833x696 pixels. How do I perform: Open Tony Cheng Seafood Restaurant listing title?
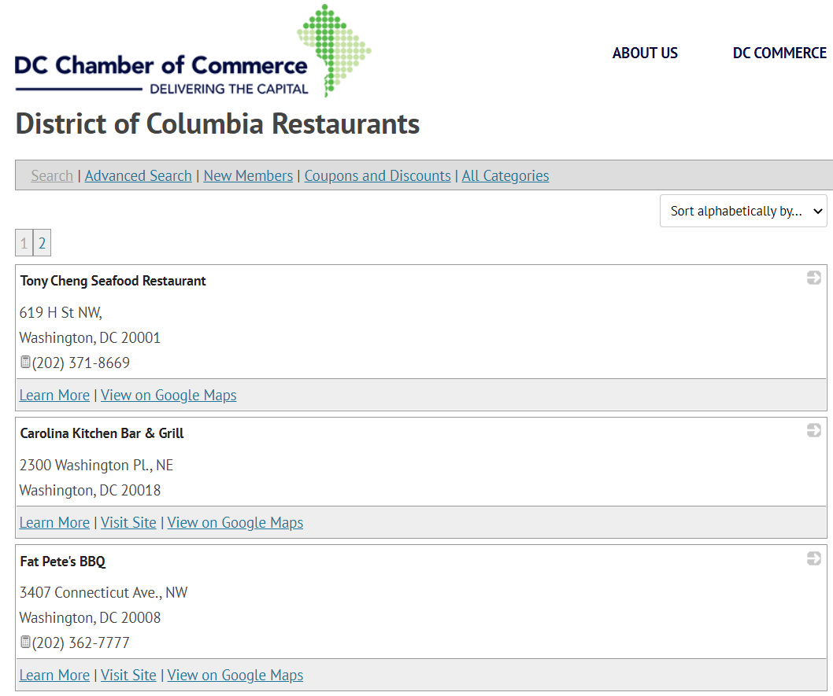(113, 281)
